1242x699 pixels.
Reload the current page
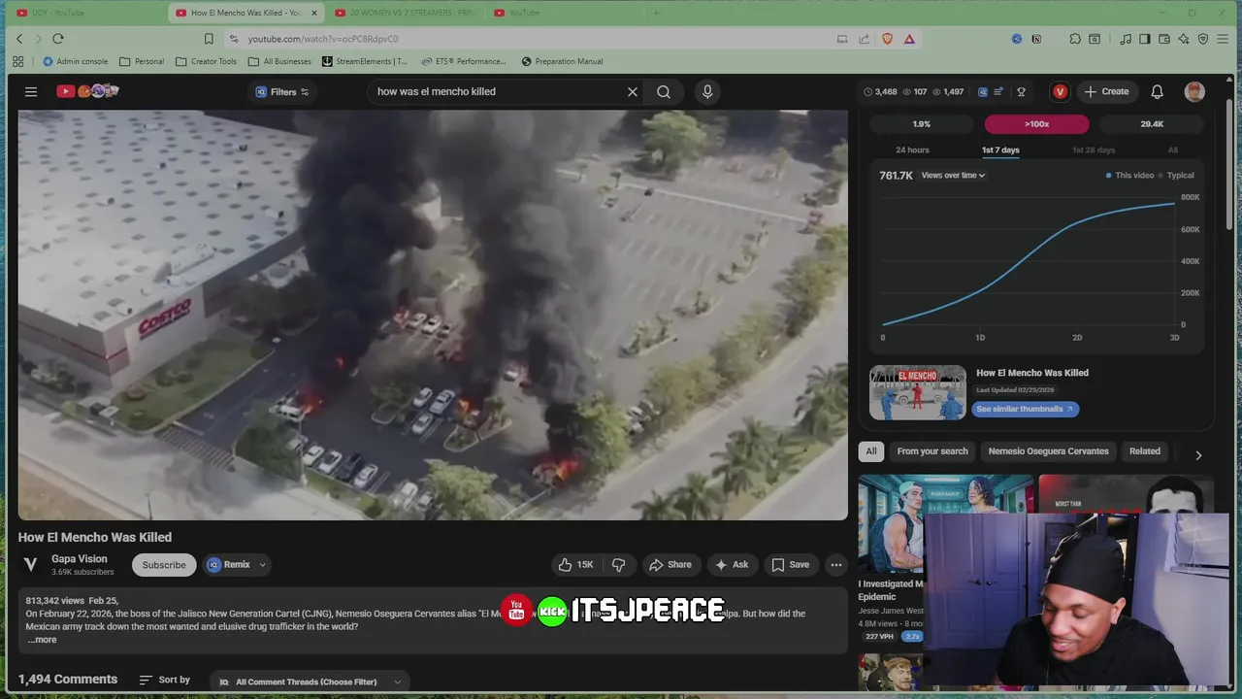[58, 39]
